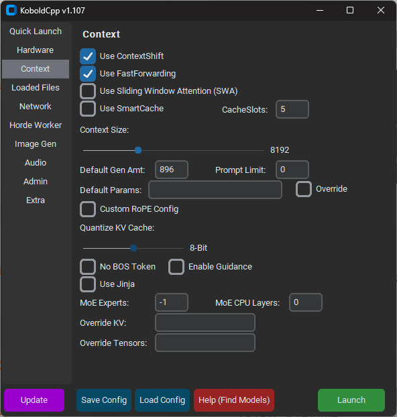Focus the Override KV text box
The width and height of the screenshot is (397, 417).
pos(205,322)
